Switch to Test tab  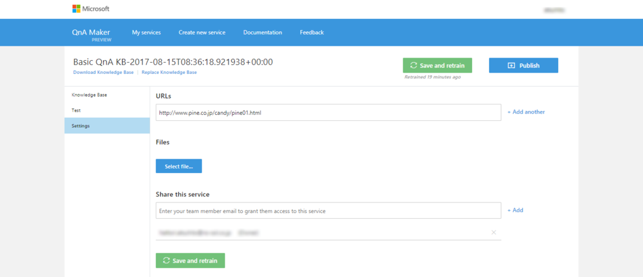click(x=107, y=110)
